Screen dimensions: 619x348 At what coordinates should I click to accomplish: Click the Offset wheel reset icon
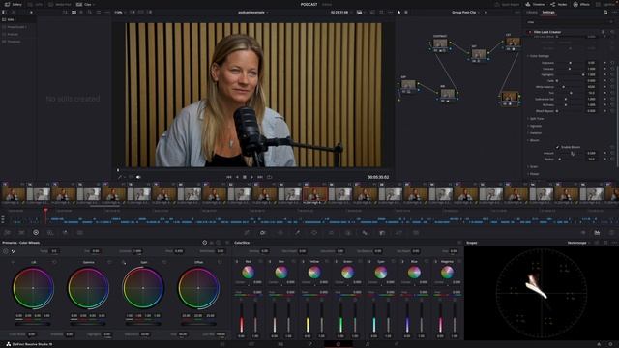pyautogui.click(x=220, y=262)
